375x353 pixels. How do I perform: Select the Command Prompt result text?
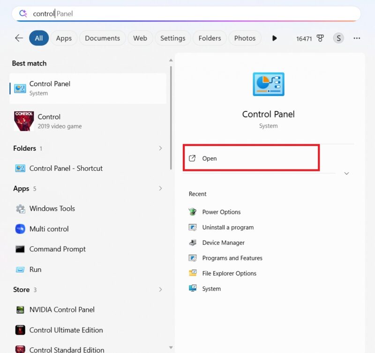pyautogui.click(x=57, y=249)
